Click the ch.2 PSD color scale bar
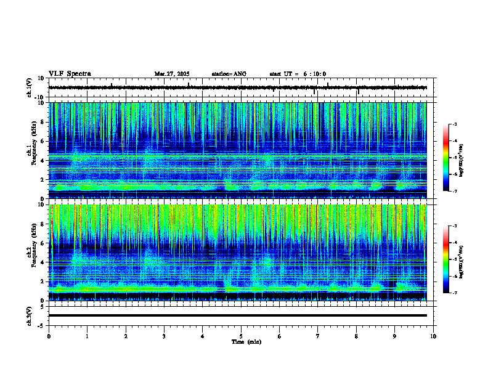 [445, 259]
